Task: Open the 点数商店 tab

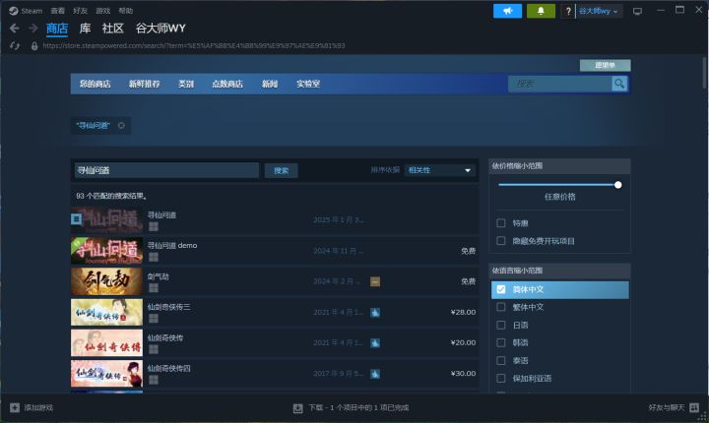Action: click(x=227, y=84)
